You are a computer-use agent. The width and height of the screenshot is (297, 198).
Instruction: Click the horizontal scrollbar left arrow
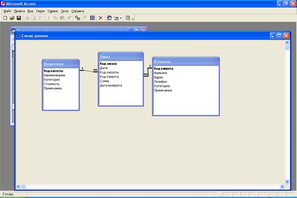click(x=18, y=186)
